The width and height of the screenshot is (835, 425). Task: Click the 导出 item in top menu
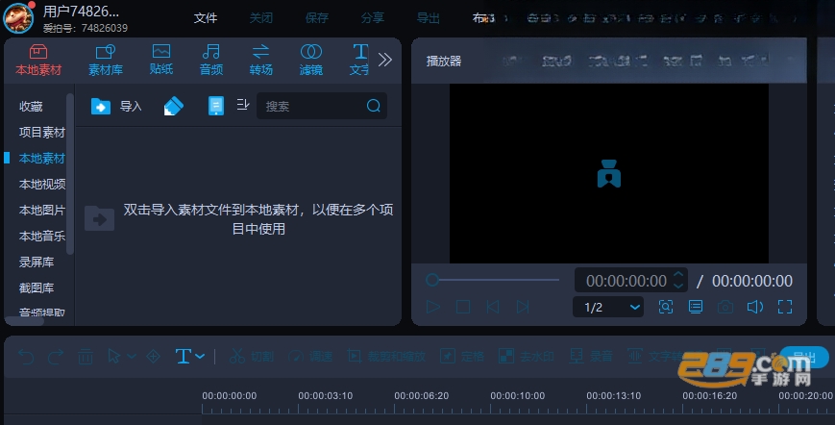pyautogui.click(x=429, y=18)
